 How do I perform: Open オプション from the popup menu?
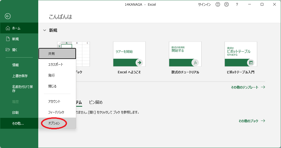tap(57, 123)
